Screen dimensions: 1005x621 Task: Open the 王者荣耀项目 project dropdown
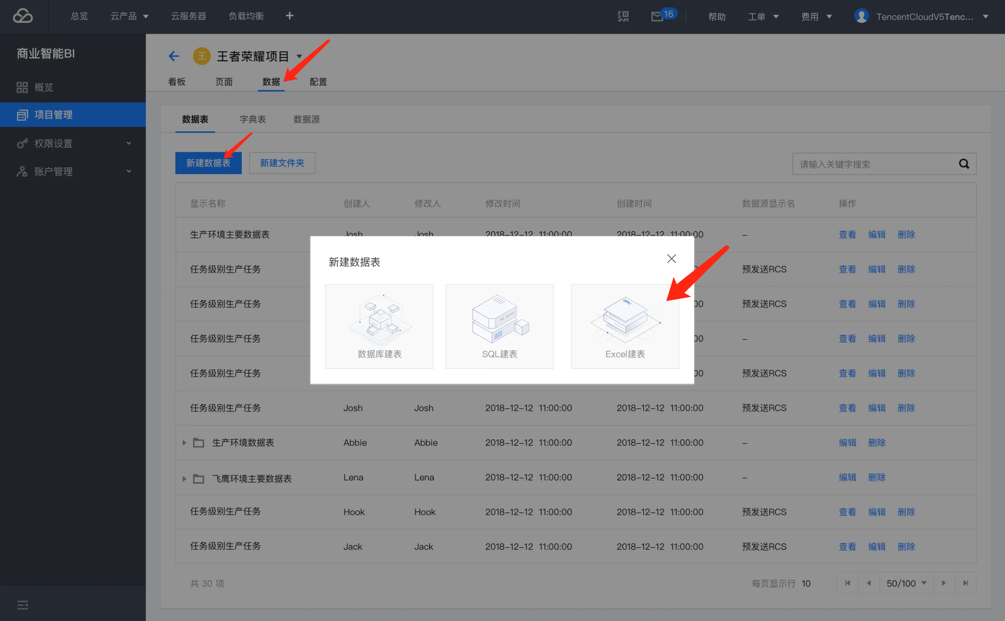click(x=299, y=56)
